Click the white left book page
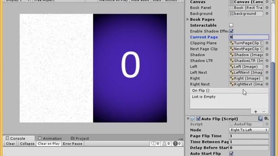 pyautogui.click(x=56, y=68)
